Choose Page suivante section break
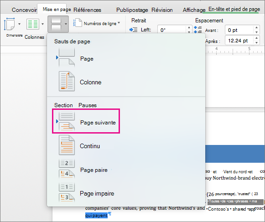265x222 pixels. [x=86, y=121]
